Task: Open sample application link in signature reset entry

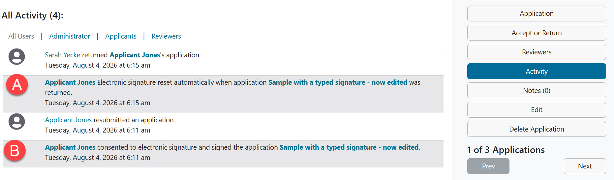Action: [338, 82]
